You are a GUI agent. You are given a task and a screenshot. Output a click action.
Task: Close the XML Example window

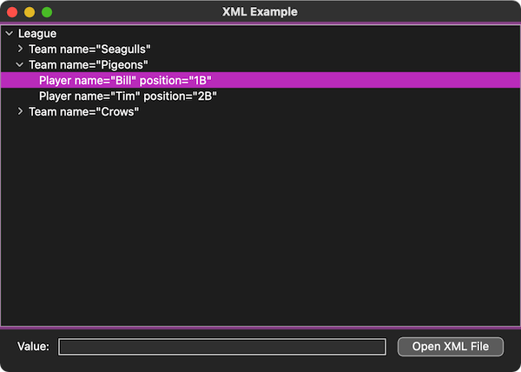(x=12, y=12)
